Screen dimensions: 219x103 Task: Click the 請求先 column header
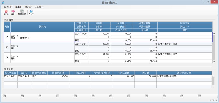tap(42, 27)
